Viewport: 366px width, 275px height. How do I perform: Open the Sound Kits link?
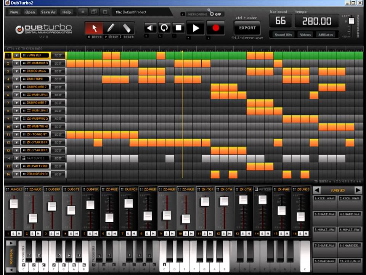coord(283,35)
